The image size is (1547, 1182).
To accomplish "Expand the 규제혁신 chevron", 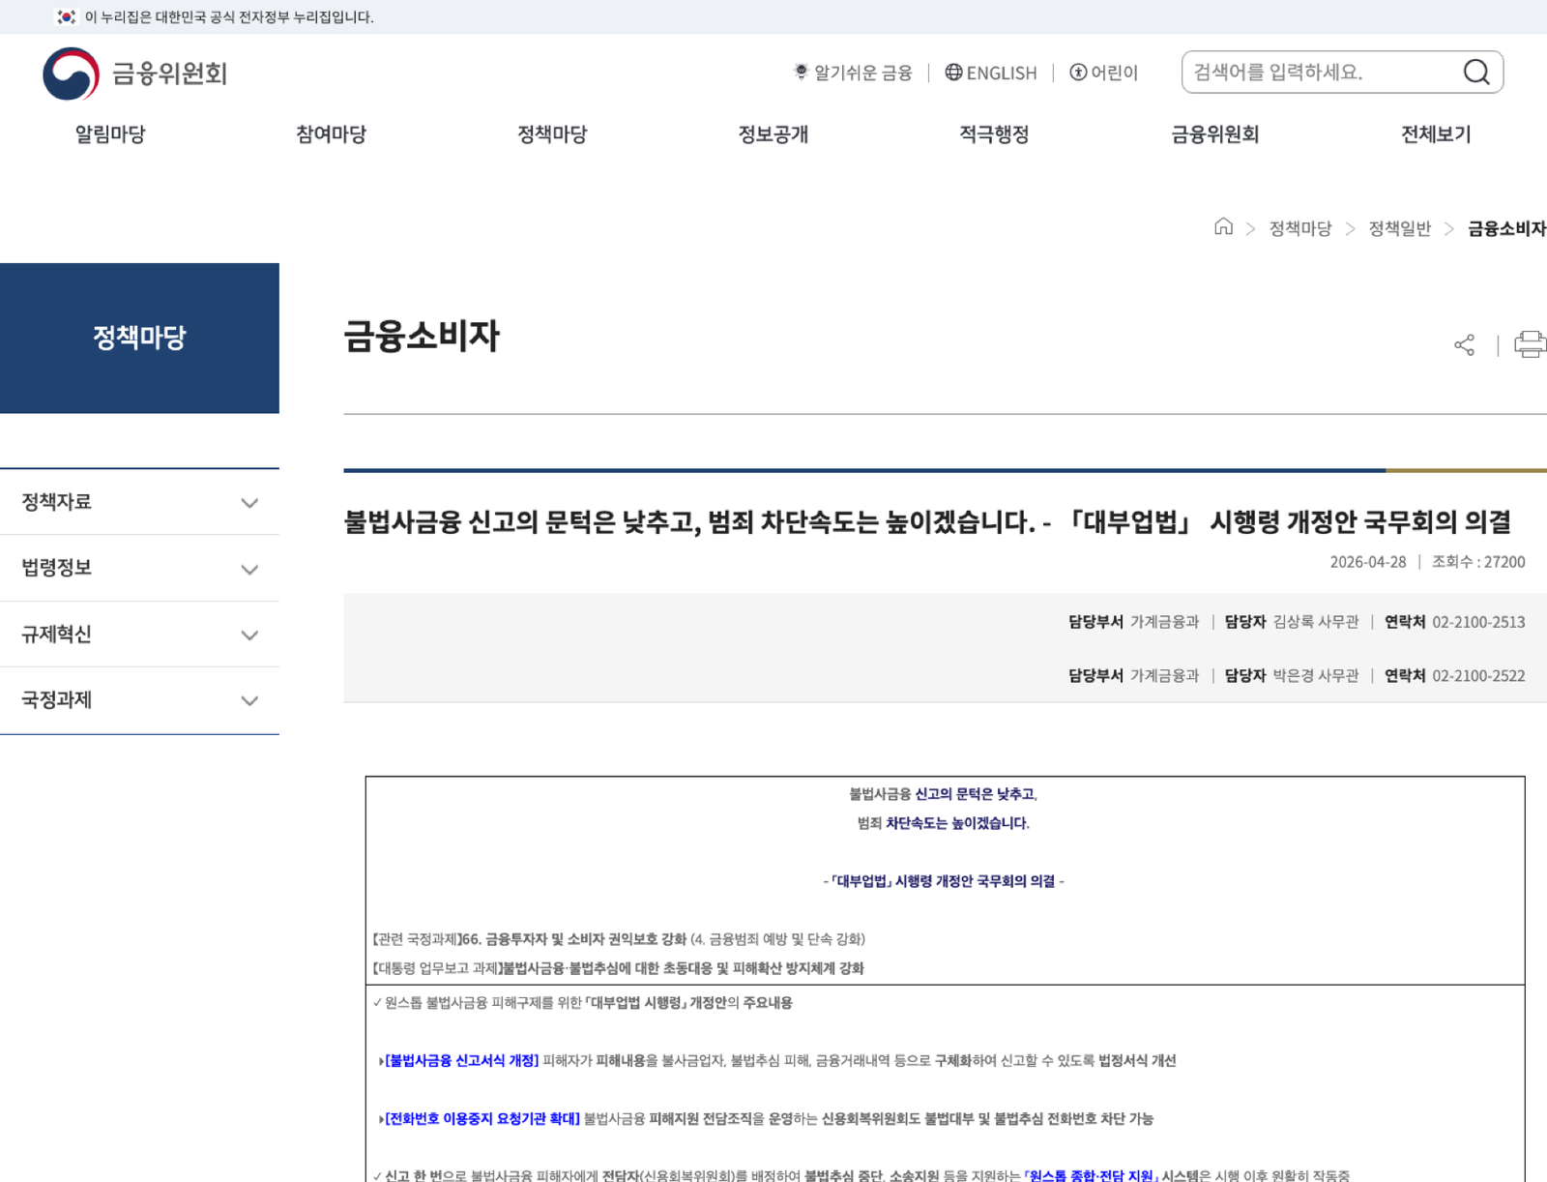I will (x=249, y=635).
